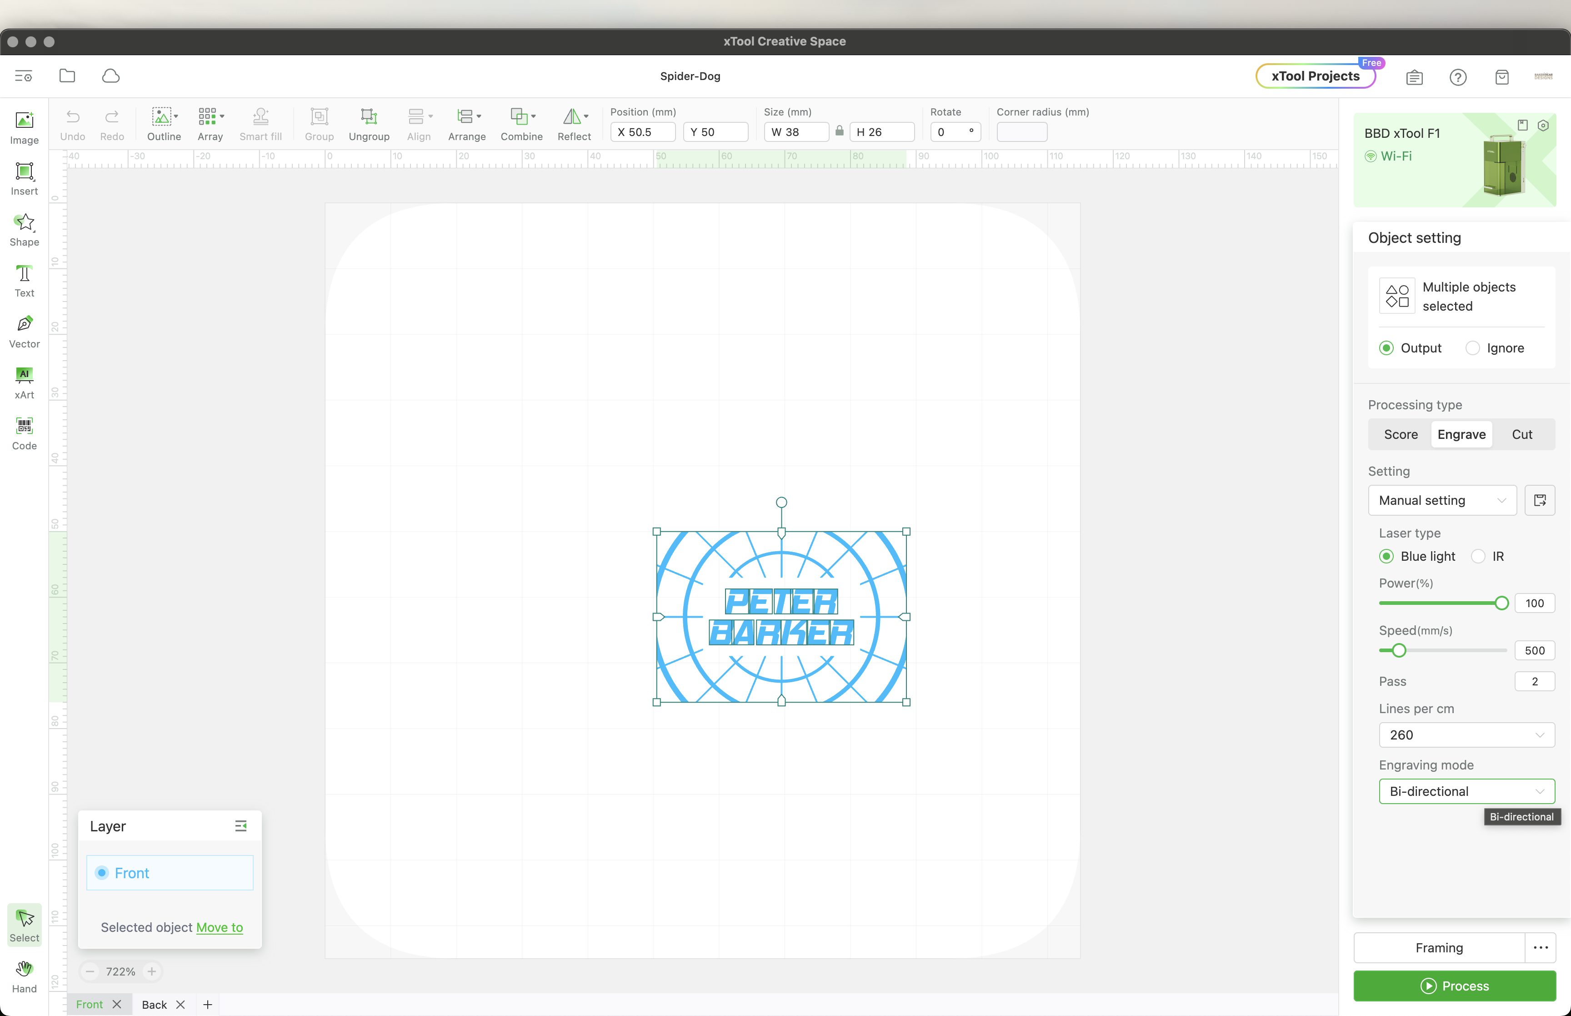Image resolution: width=1571 pixels, height=1016 pixels.
Task: Click the Framing button
Action: (x=1439, y=947)
